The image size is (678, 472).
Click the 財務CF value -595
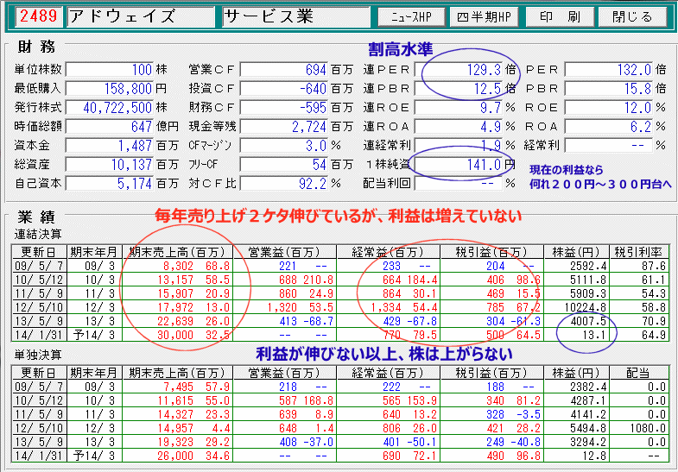[283, 108]
